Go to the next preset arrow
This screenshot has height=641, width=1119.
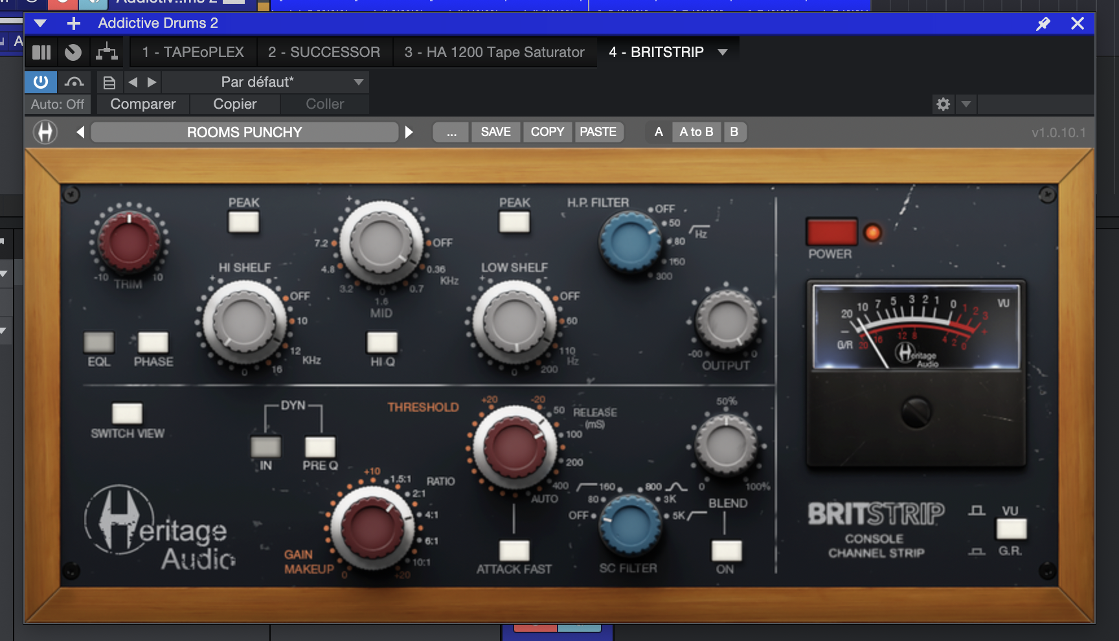[x=409, y=132]
